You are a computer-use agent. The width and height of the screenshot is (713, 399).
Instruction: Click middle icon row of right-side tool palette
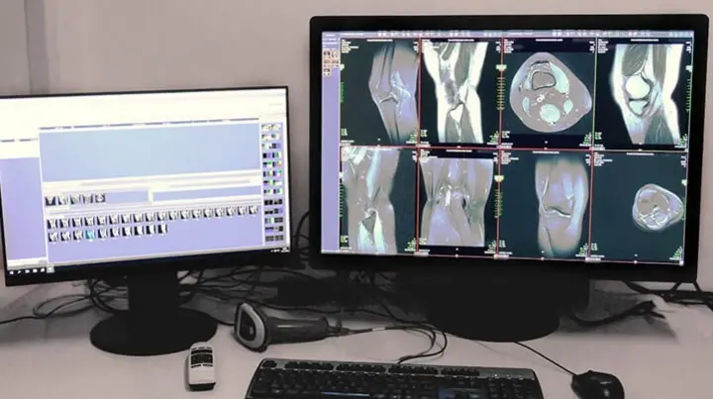[x=272, y=183]
